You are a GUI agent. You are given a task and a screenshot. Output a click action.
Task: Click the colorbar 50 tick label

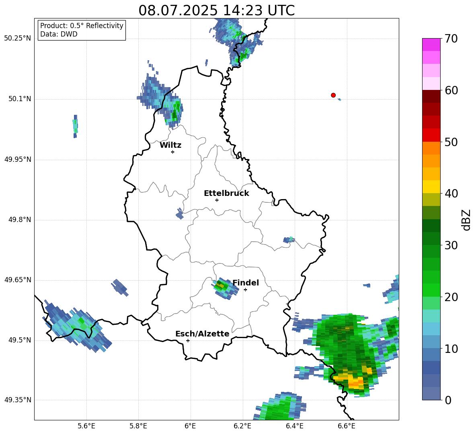451,142
